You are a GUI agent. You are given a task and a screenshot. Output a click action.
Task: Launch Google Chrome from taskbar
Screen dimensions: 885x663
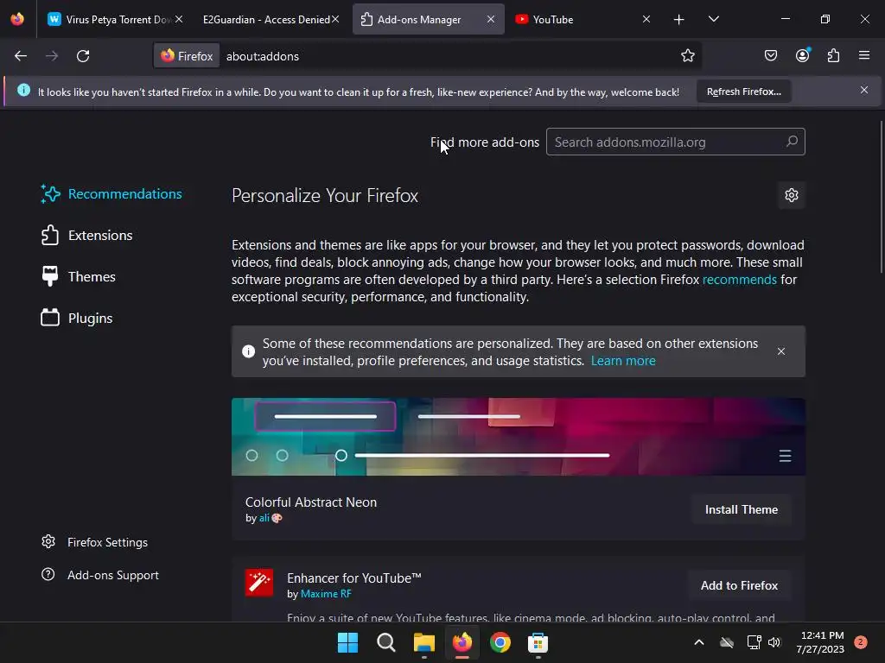pos(500,642)
